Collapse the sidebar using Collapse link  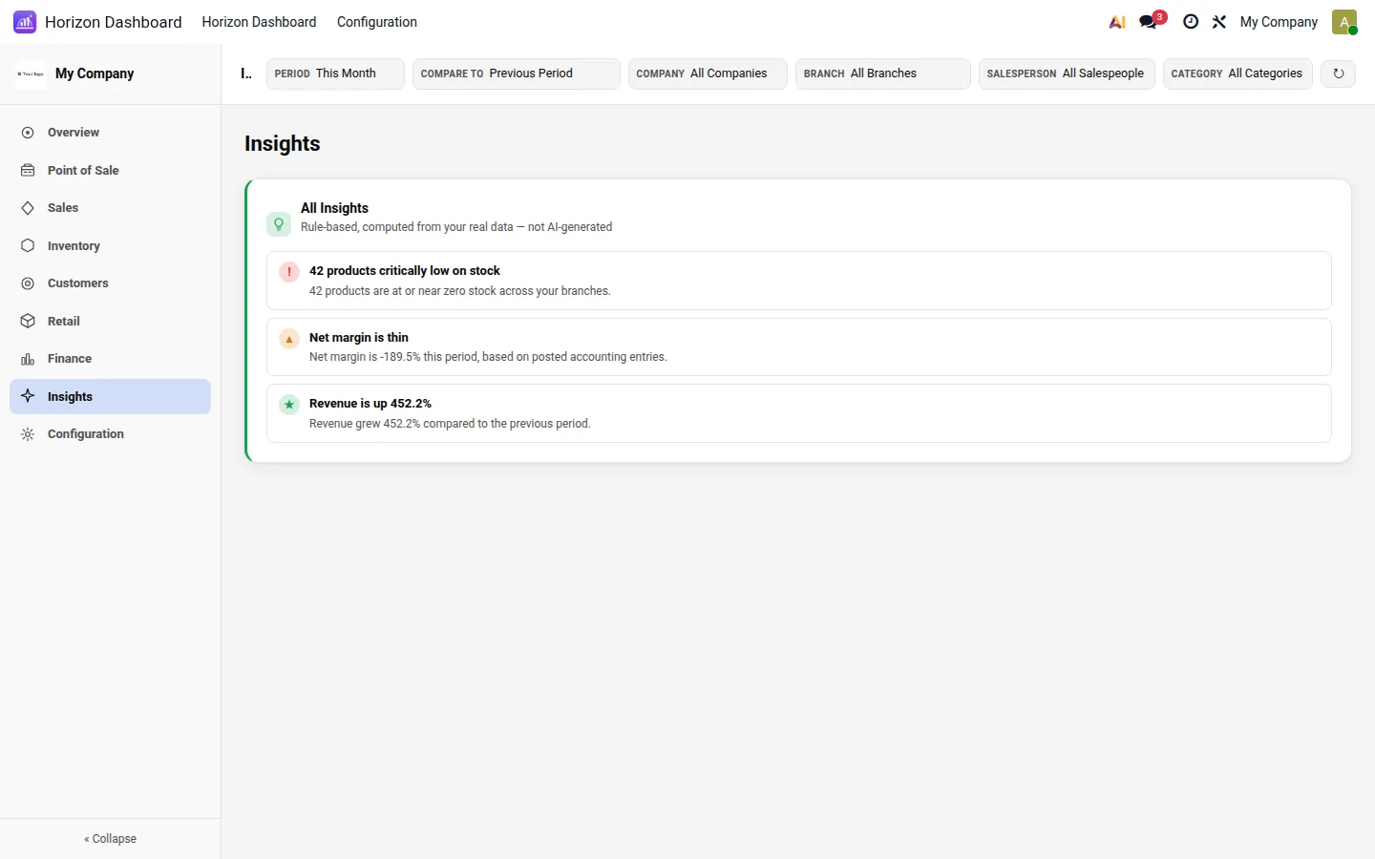[x=110, y=839]
